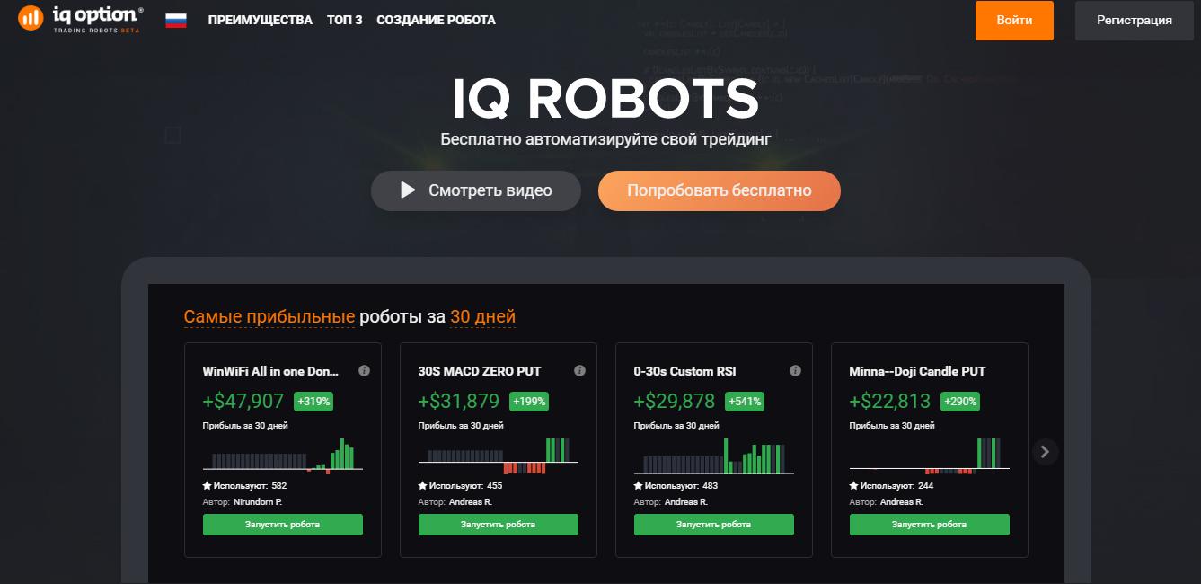The width and height of the screenshot is (1201, 584).
Task: Open the Russian flag language selector
Action: pos(176,20)
